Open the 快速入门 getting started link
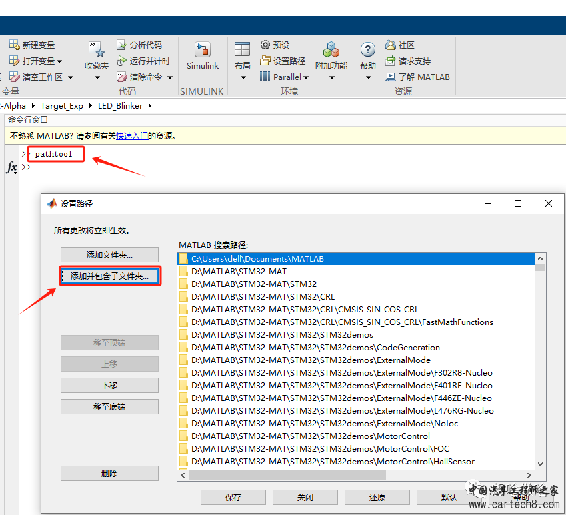The height and width of the screenshot is (515, 566). tap(132, 136)
